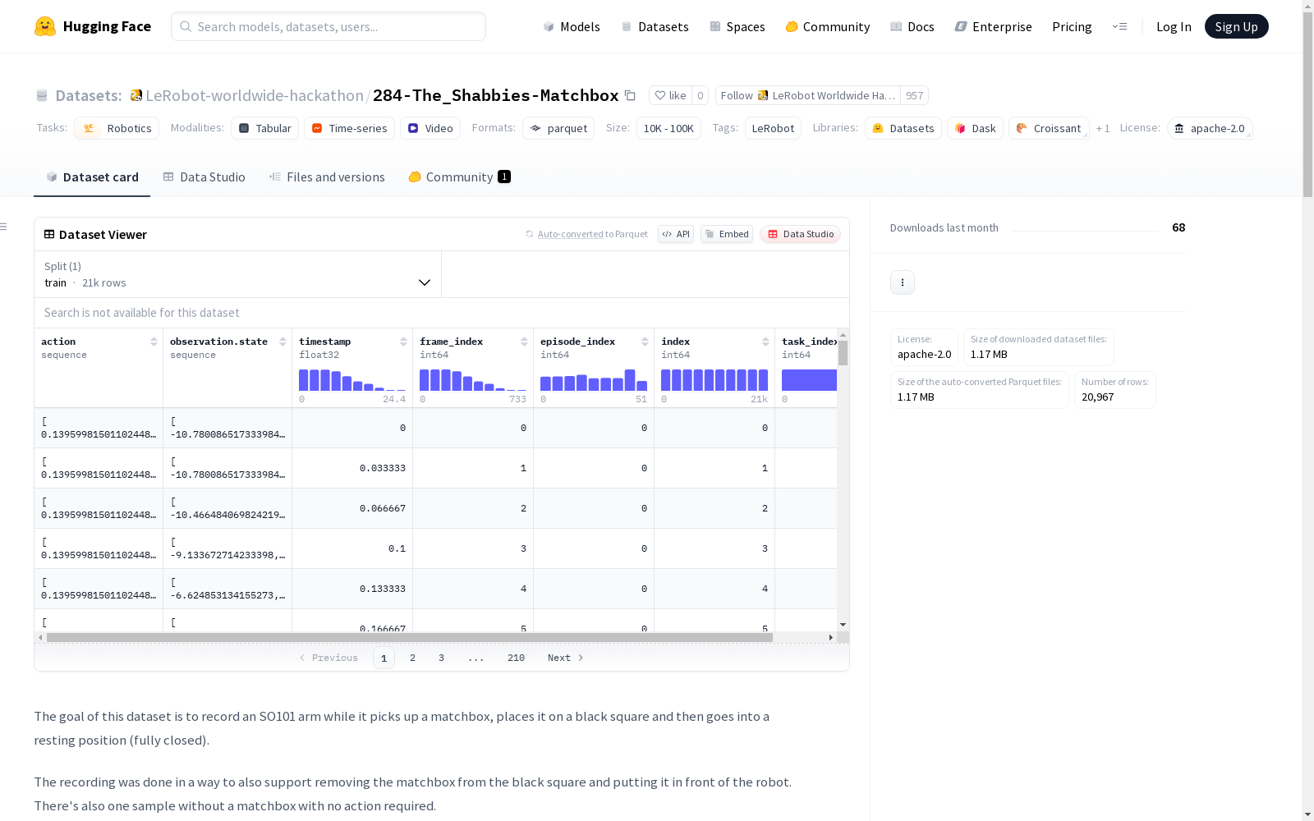Click the frame_index distribution histogram
The width and height of the screenshot is (1314, 821).
(x=473, y=379)
